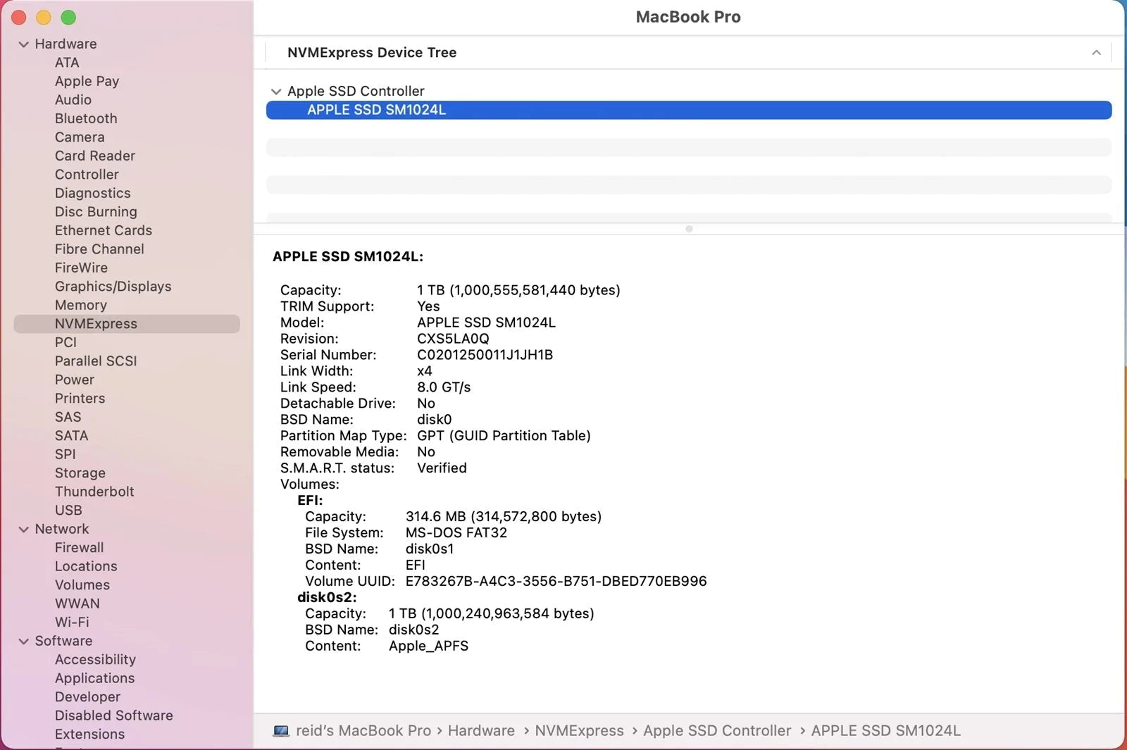
Task: Click Apple SSD Controller in the path bar
Action: click(x=716, y=731)
